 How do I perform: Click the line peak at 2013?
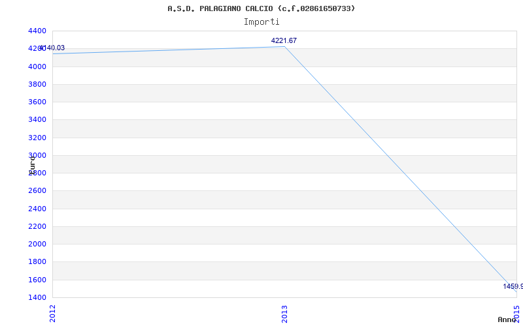(x=284, y=46)
